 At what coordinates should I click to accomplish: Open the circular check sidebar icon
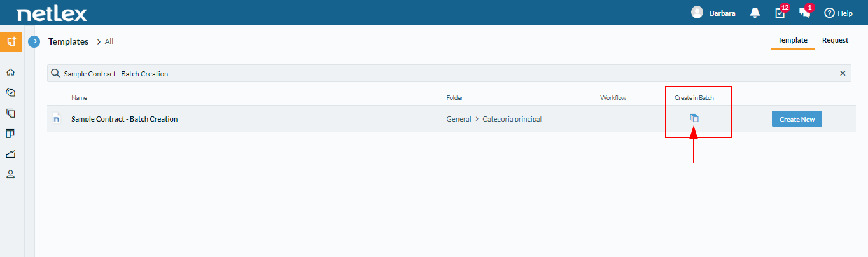[x=10, y=92]
